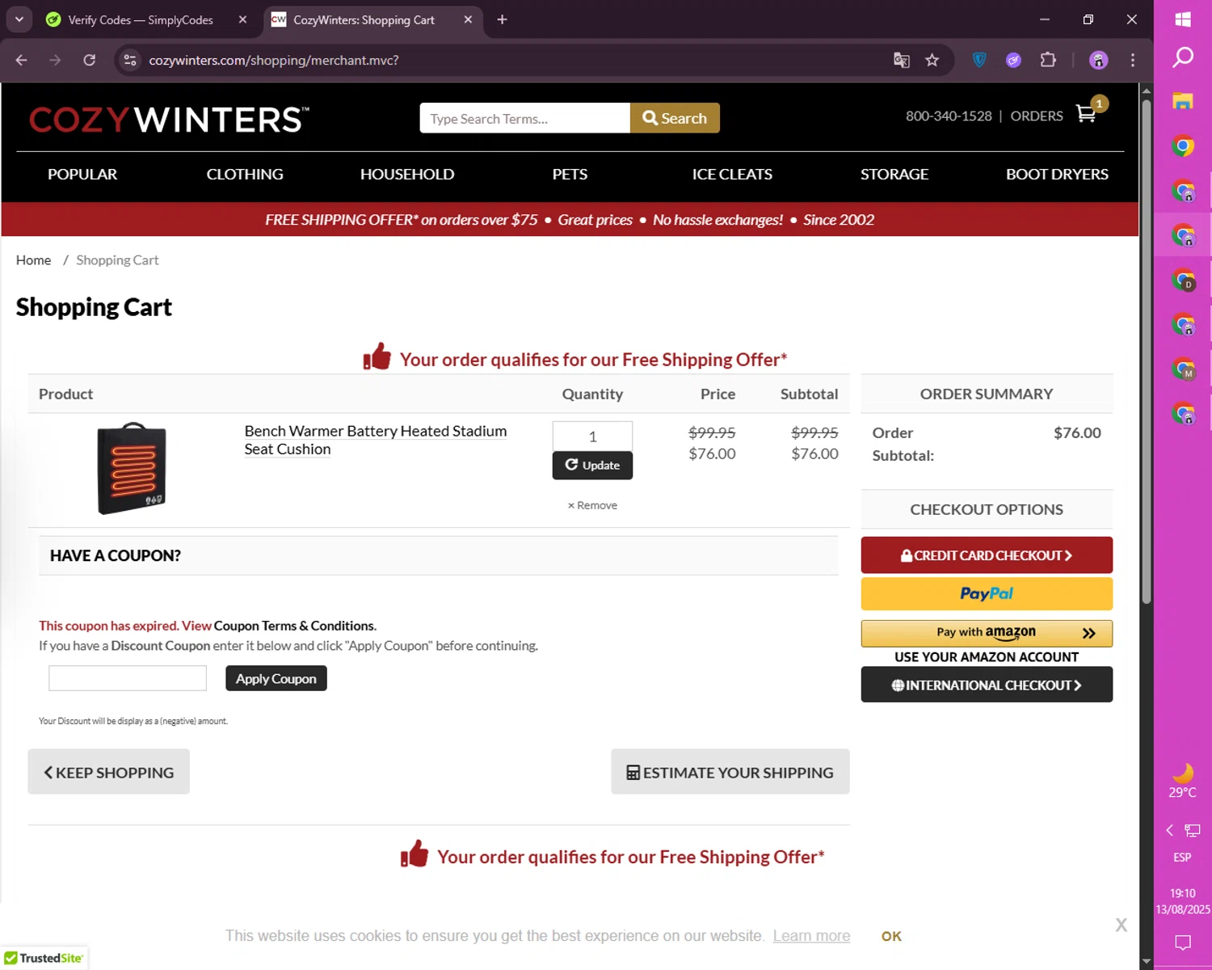Open first Chrome icon in taskbar
The height and width of the screenshot is (970, 1212).
pyautogui.click(x=1183, y=146)
